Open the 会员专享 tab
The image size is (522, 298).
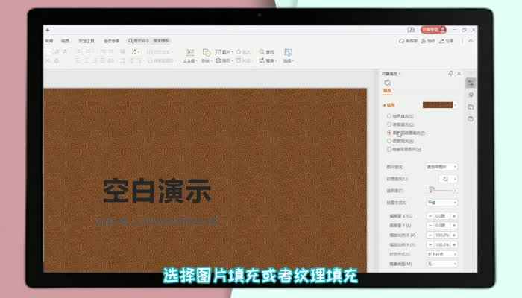click(x=112, y=41)
